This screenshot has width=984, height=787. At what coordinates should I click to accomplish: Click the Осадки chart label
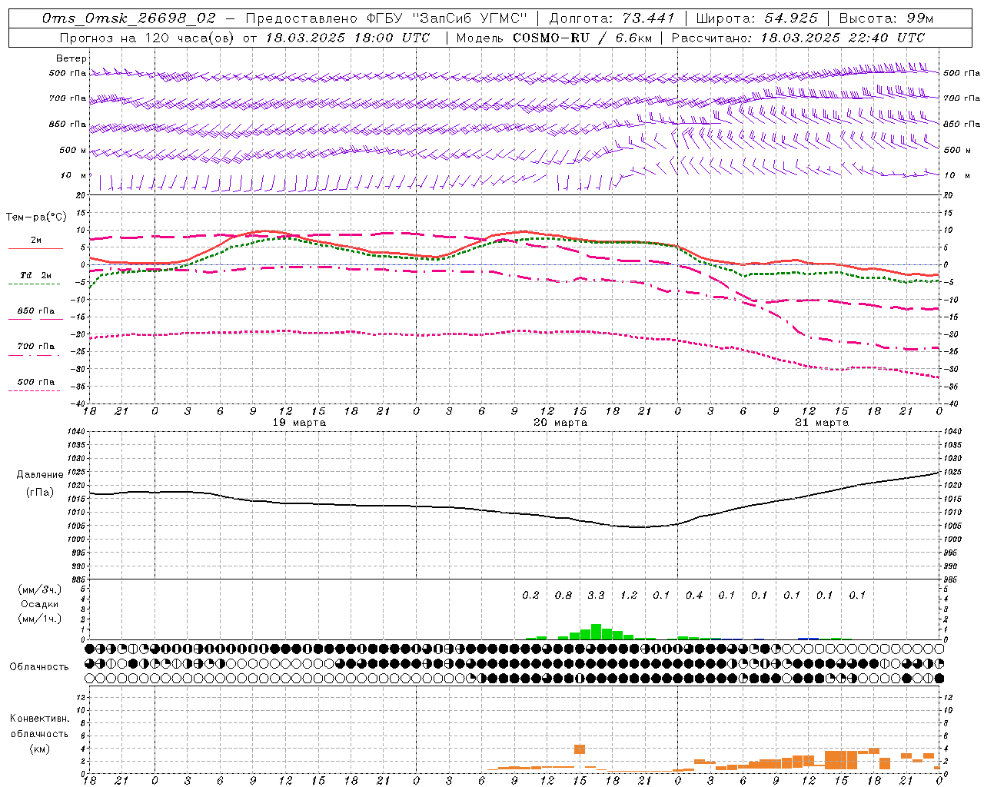(39, 604)
